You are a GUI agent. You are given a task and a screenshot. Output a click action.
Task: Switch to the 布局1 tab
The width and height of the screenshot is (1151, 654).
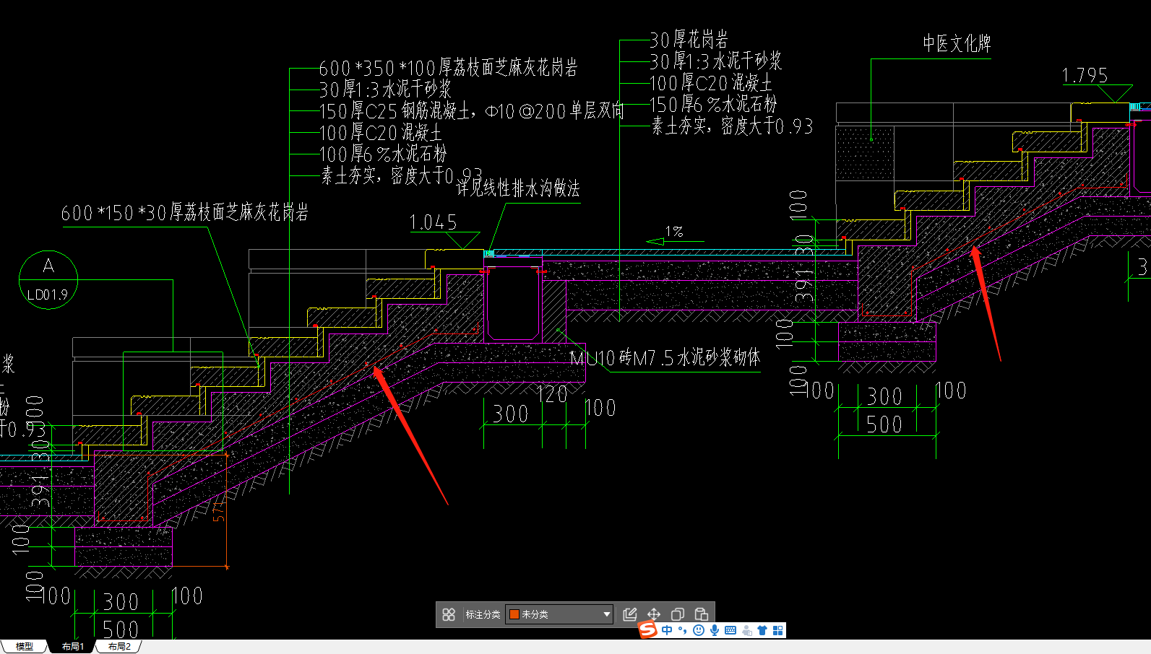[x=72, y=646]
